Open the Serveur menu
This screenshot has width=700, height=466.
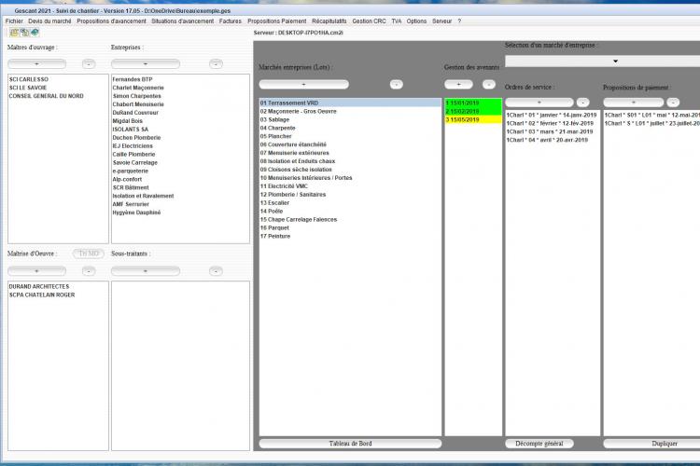click(x=442, y=21)
